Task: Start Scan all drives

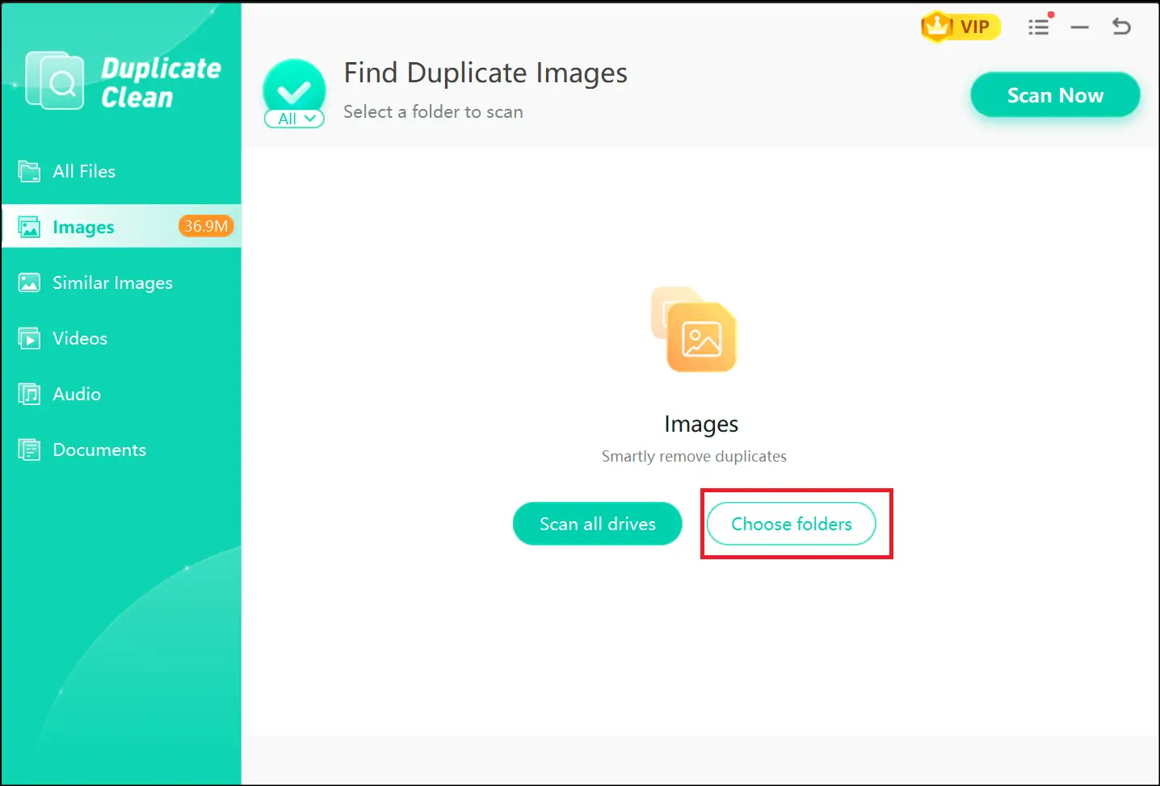Action: (597, 524)
